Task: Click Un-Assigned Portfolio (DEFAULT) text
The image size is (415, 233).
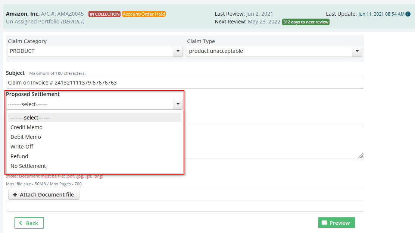Action: tap(45, 22)
